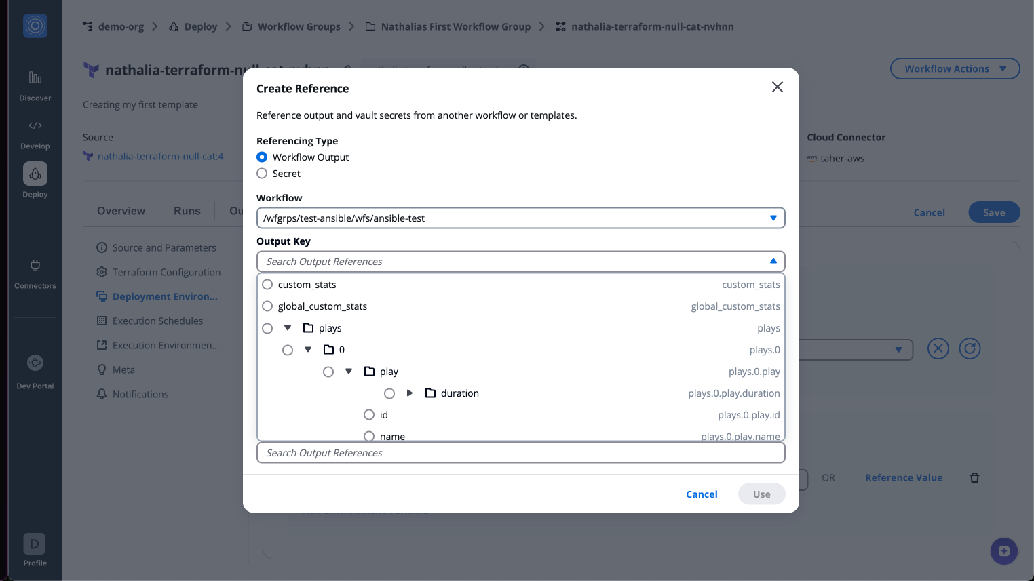Select the global_custom_stats radio option

click(267, 306)
